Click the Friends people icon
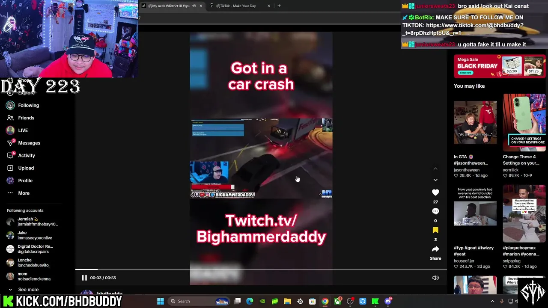548x308 pixels. pyautogui.click(x=10, y=118)
